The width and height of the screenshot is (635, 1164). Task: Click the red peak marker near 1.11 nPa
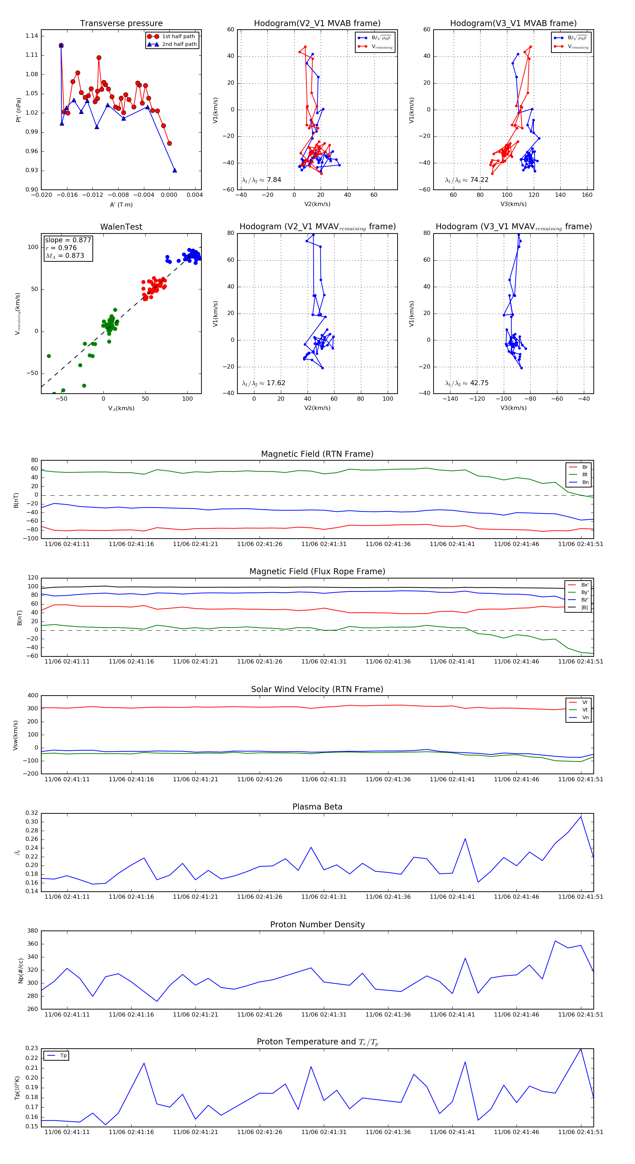click(99, 58)
